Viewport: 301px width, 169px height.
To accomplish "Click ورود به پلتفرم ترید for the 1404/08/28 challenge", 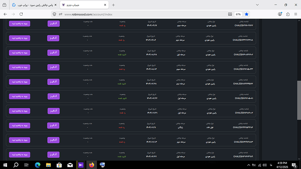I will 20,53.
